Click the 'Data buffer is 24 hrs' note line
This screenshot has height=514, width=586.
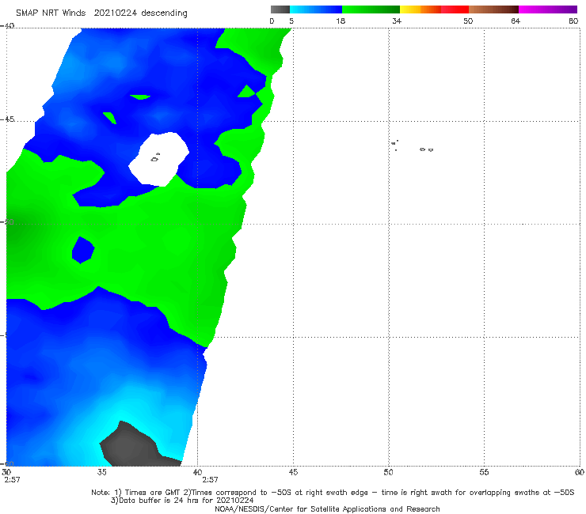pyautogui.click(x=182, y=501)
